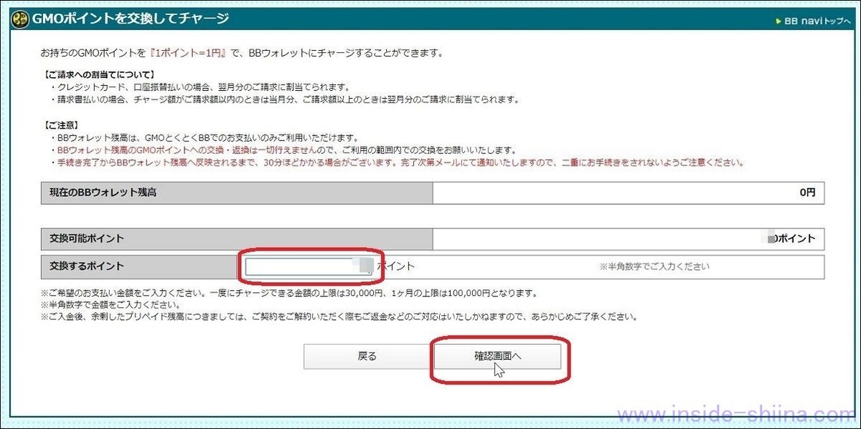
Task: Click inside the 交換するポイント input box
Action: click(x=309, y=264)
